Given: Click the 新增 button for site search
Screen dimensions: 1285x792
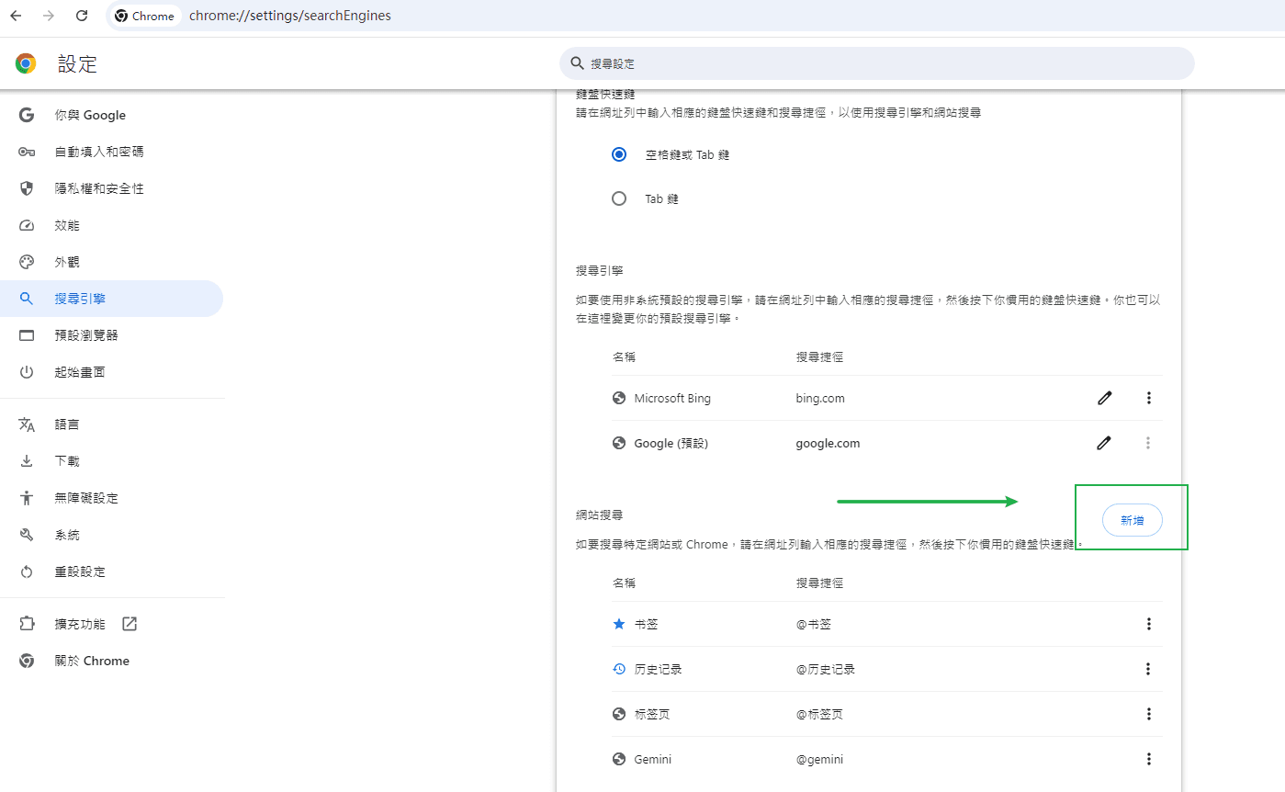Looking at the screenshot, I should 1132,520.
